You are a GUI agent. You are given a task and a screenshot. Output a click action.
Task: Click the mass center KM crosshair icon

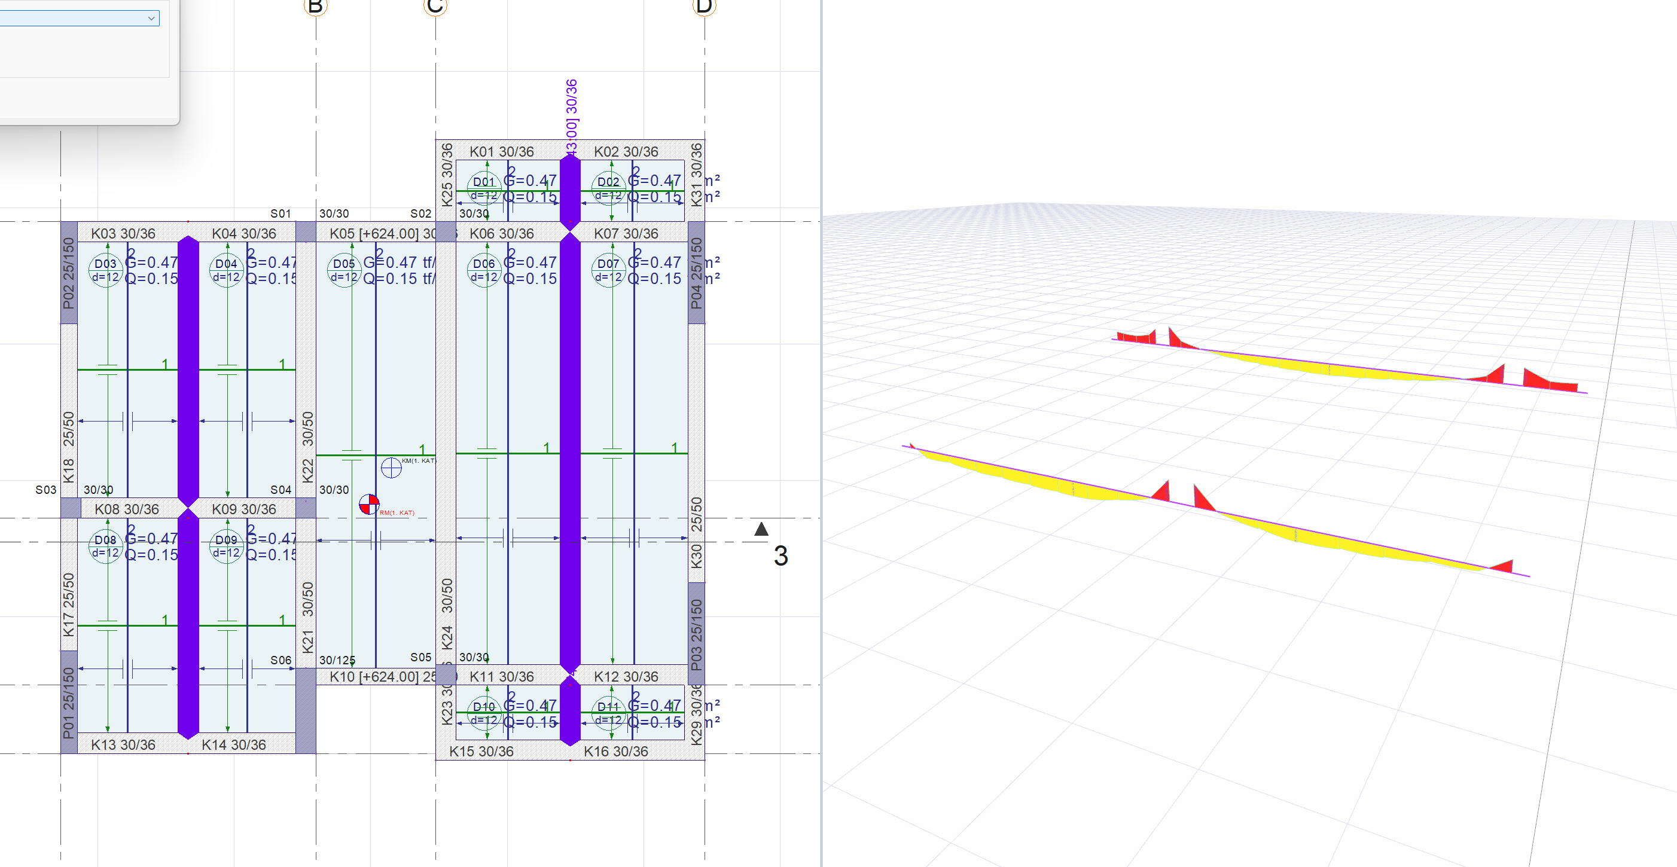coord(391,468)
